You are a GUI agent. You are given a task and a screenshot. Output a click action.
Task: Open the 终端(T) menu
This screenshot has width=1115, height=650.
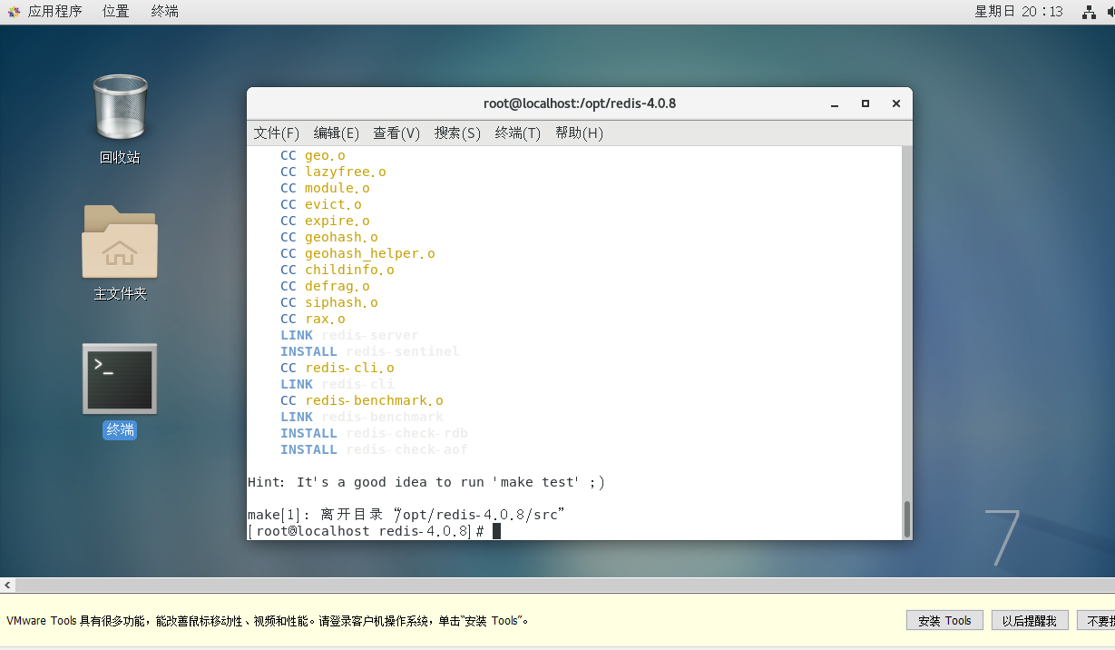coord(517,133)
